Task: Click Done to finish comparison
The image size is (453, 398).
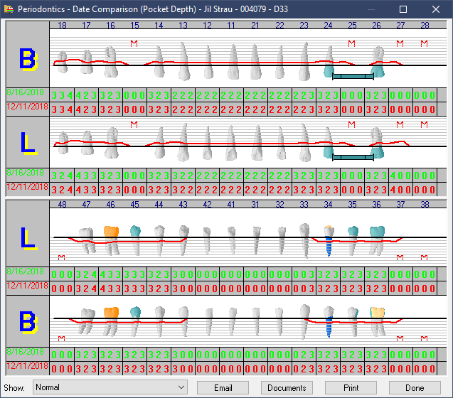Action: tap(414, 388)
